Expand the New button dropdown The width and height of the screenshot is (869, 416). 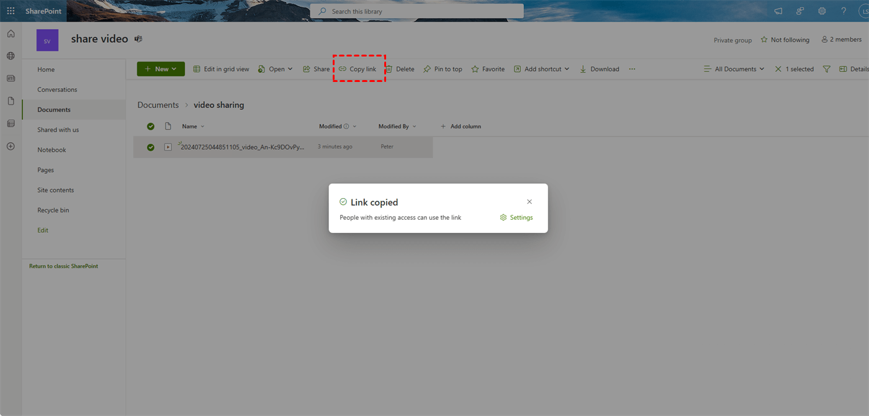point(174,69)
